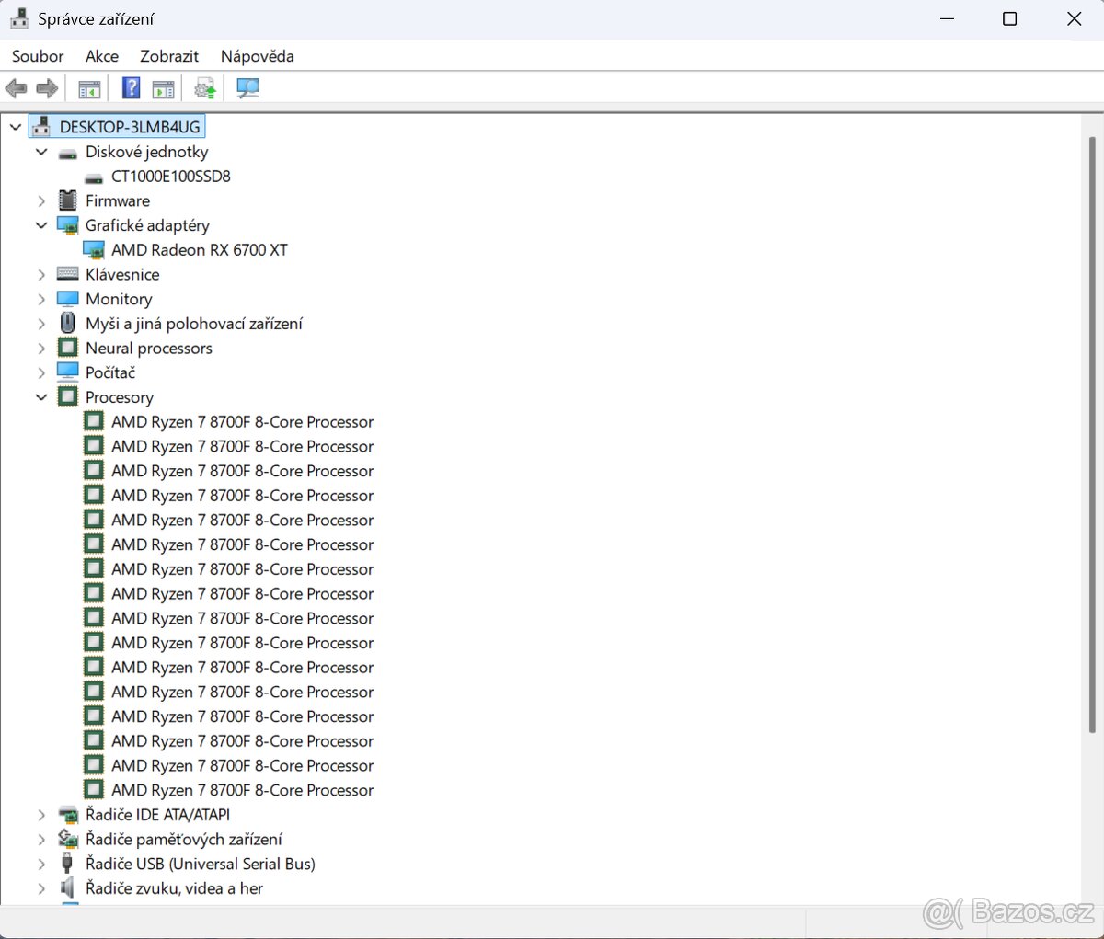Expand the Klávesnice category
The height and width of the screenshot is (939, 1104).
(x=41, y=274)
